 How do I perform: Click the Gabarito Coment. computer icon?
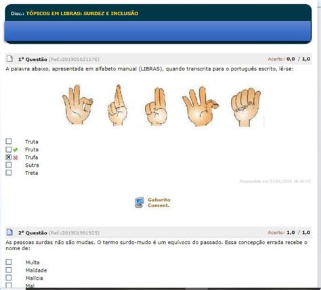(140, 202)
